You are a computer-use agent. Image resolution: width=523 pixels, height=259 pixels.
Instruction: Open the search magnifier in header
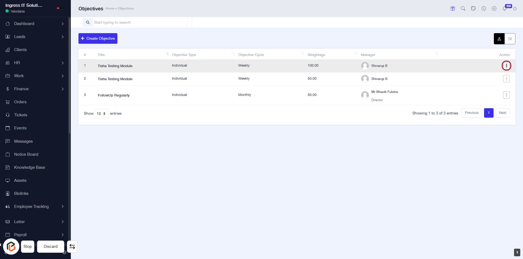point(463,8)
